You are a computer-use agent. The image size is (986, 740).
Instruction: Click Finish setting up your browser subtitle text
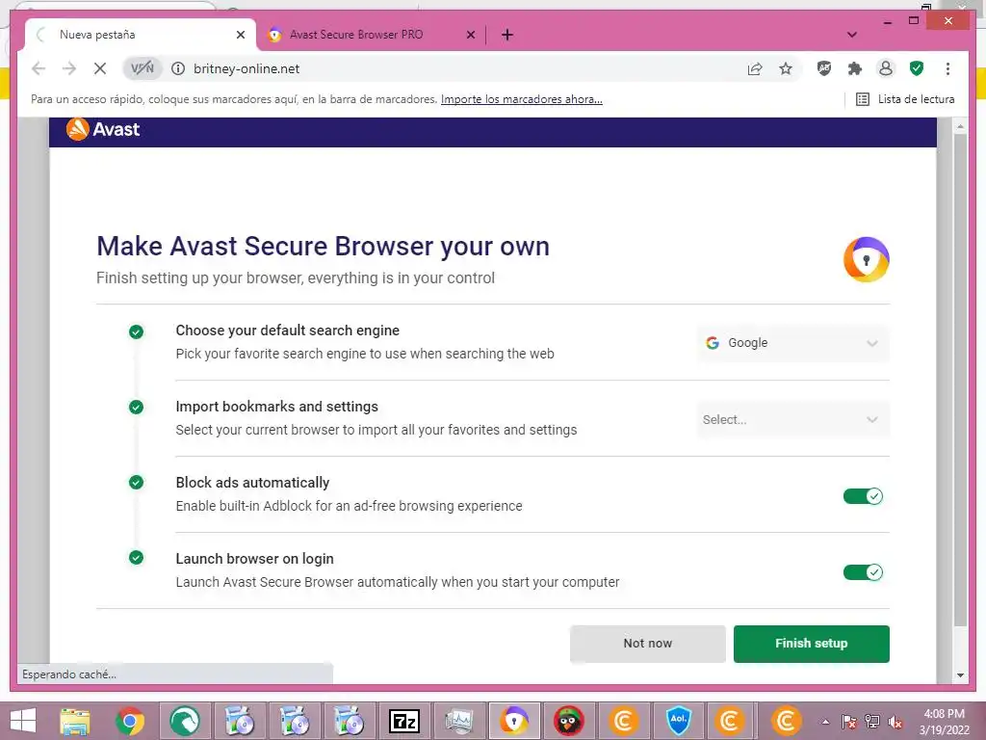pyautogui.click(x=296, y=278)
